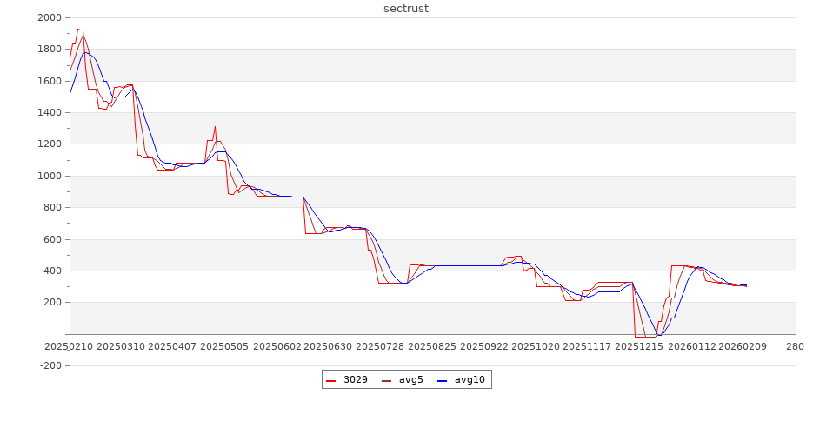Select the 20260209 x-axis date label

click(743, 346)
